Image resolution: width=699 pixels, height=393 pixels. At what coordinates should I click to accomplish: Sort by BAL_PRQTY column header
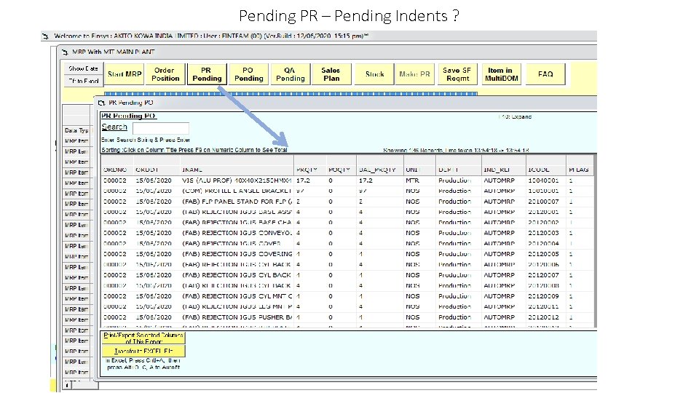pos(377,170)
